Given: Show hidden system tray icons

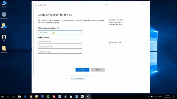Looking at the screenshot, I should coord(149,97).
